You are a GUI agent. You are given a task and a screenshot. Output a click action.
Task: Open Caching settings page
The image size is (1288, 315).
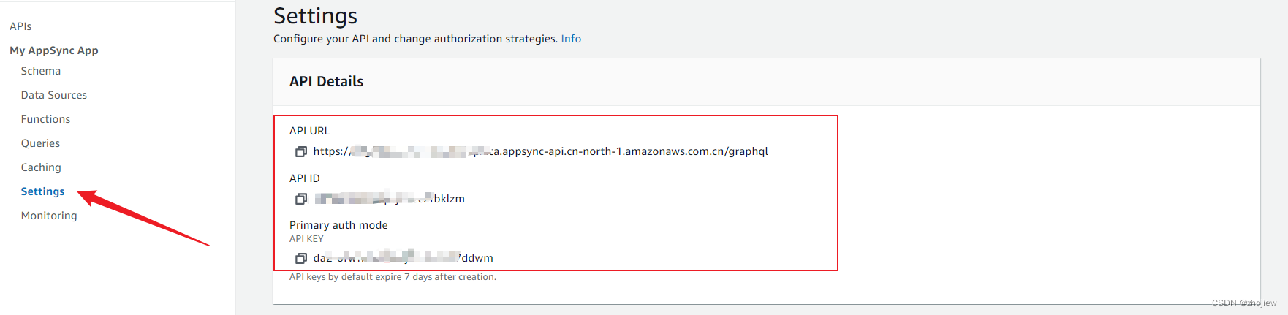42,167
